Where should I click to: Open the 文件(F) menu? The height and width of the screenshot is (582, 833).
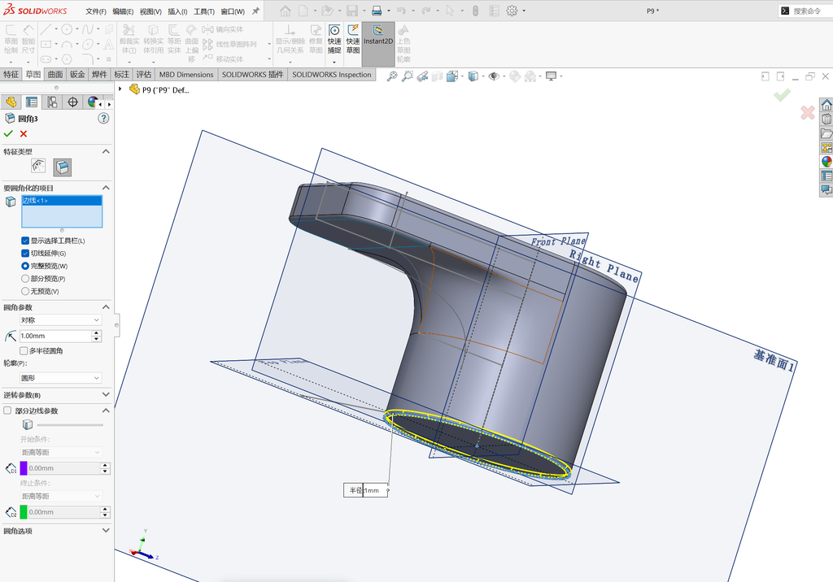pos(96,11)
